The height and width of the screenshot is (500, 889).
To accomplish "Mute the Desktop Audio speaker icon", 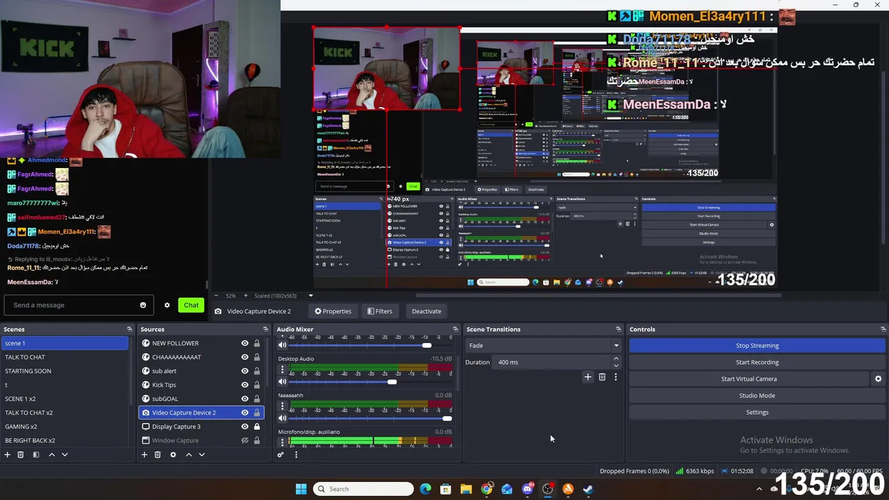I will 283,381.
